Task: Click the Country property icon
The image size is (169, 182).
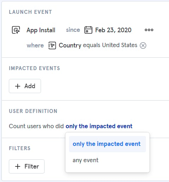Action: click(52, 45)
